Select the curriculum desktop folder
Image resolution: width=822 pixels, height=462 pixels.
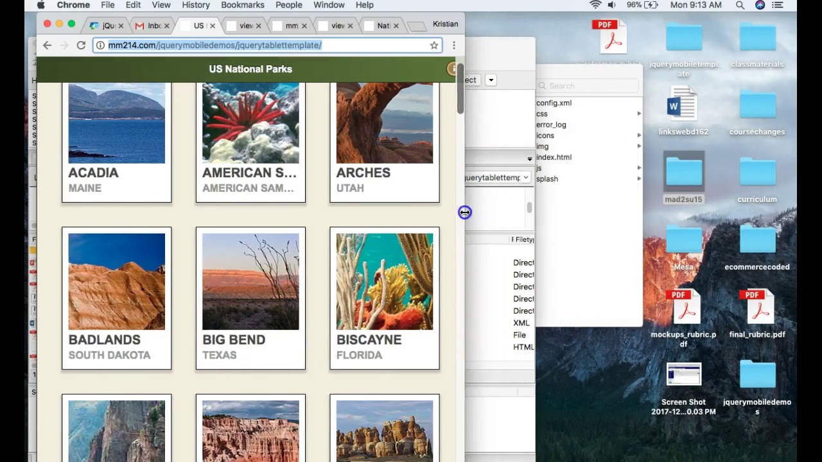[x=757, y=180]
